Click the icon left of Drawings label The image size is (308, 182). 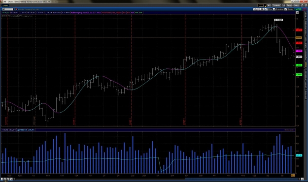274,9
